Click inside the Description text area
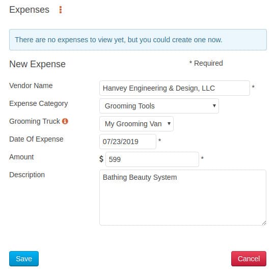 [183, 198]
